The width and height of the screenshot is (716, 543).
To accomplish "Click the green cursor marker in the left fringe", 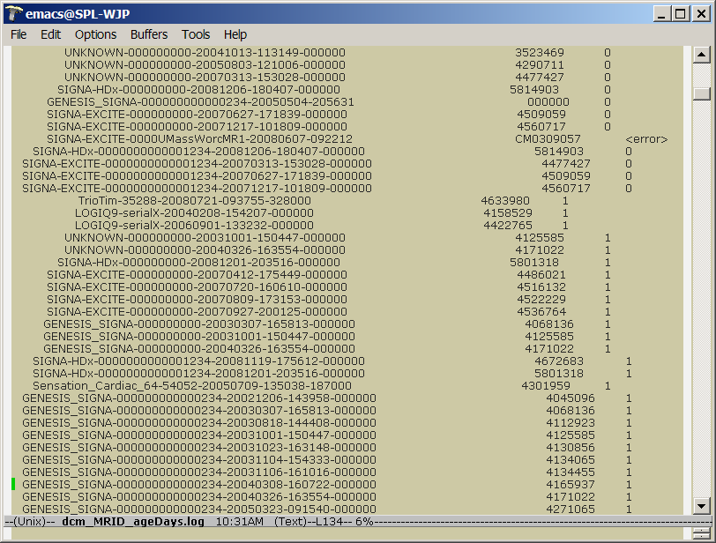I will pyautogui.click(x=12, y=485).
